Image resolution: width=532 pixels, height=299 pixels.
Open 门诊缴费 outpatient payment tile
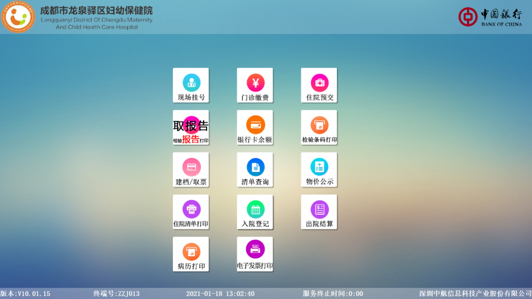[255, 83]
